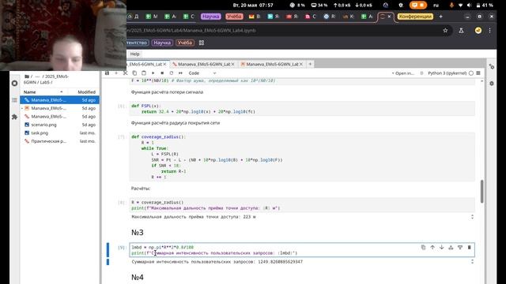Open the volume icon in the system tray
506x284 pixels.
pos(469,6)
